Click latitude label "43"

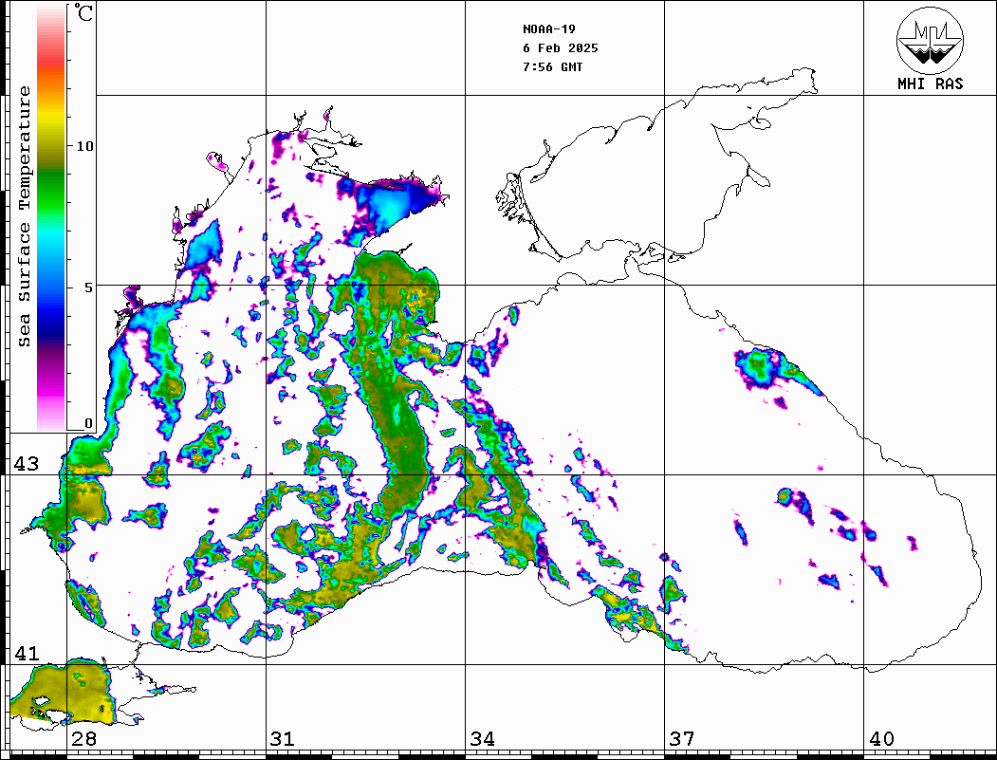coord(27,464)
